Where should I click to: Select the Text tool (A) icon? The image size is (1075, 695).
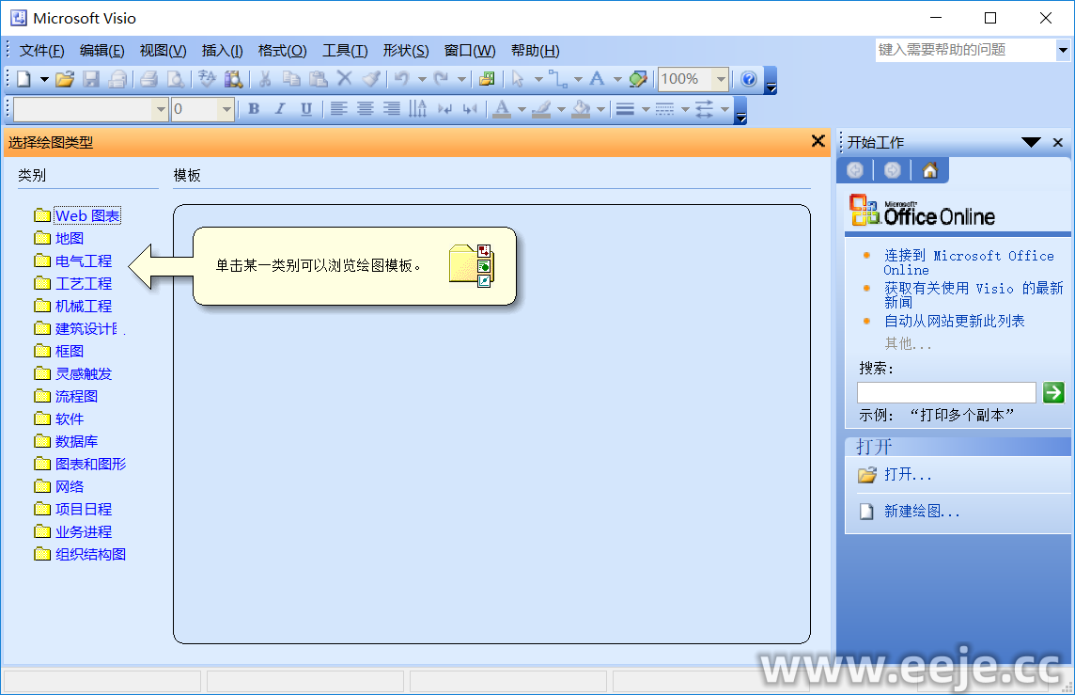[x=597, y=80]
